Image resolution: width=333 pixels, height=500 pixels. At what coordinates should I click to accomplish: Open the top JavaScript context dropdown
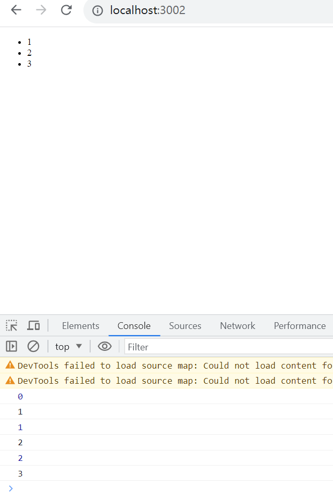pos(68,347)
